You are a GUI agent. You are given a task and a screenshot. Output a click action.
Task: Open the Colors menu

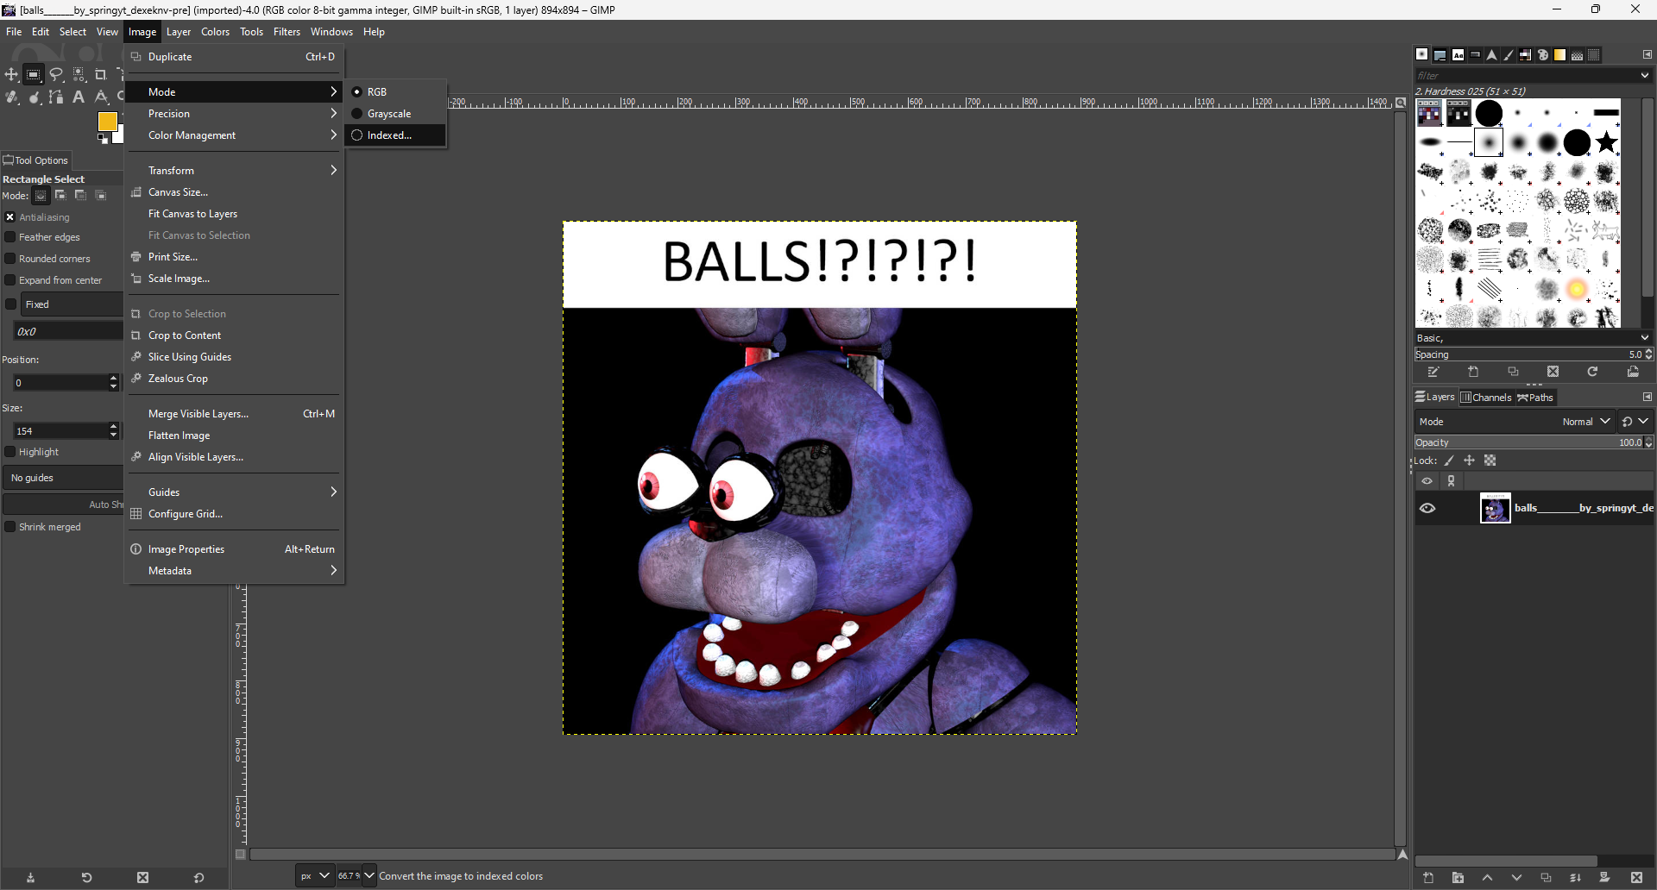[x=215, y=32]
